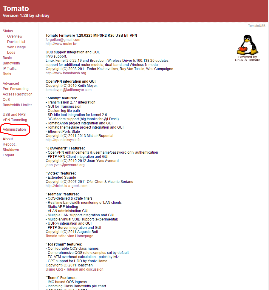Click "Copyright (C) 2011-2013 Michał Rupental" text
The image size is (269, 290).
[80, 136]
